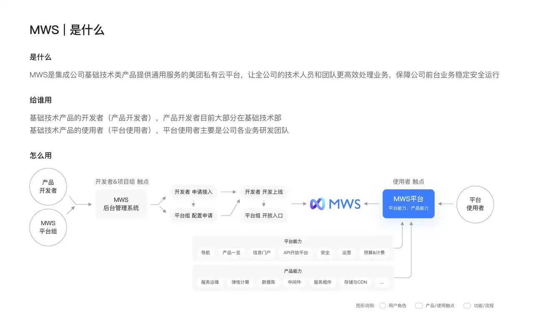
Task: Click the 使用者 触点 label
Action: tap(408, 182)
